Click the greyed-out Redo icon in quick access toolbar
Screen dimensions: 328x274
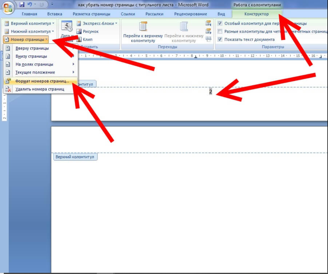tap(42, 4)
